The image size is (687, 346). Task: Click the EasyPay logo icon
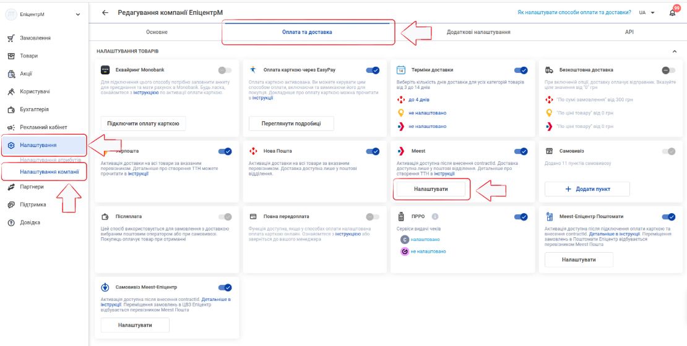pos(253,70)
